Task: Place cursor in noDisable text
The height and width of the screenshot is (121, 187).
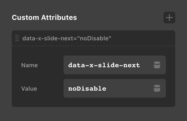Action: pos(87,88)
